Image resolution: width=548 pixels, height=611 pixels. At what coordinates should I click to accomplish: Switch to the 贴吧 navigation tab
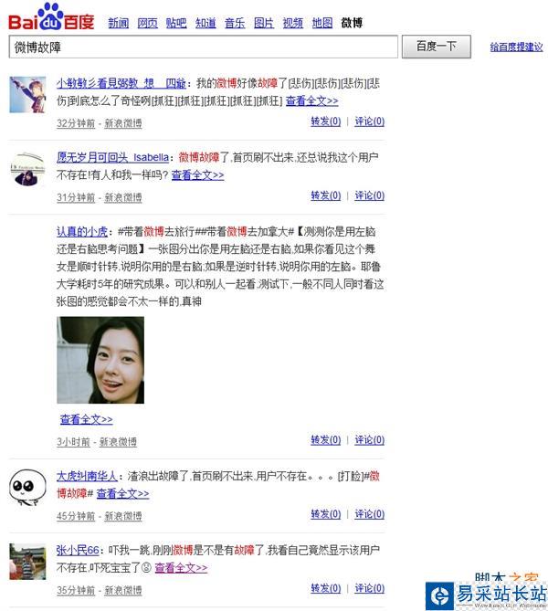176,24
